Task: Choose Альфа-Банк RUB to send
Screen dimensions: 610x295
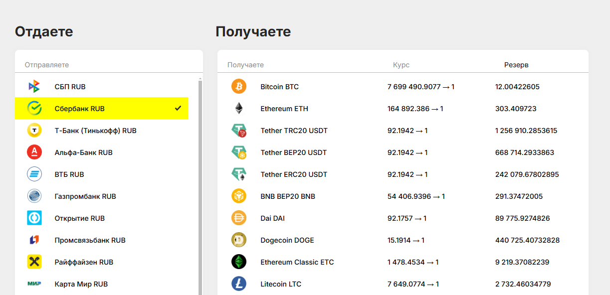Action: click(102, 152)
